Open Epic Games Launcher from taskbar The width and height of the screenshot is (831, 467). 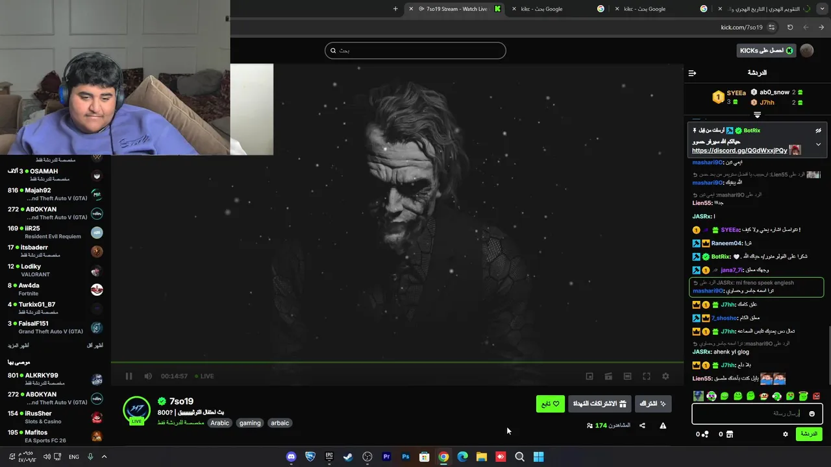point(329,457)
